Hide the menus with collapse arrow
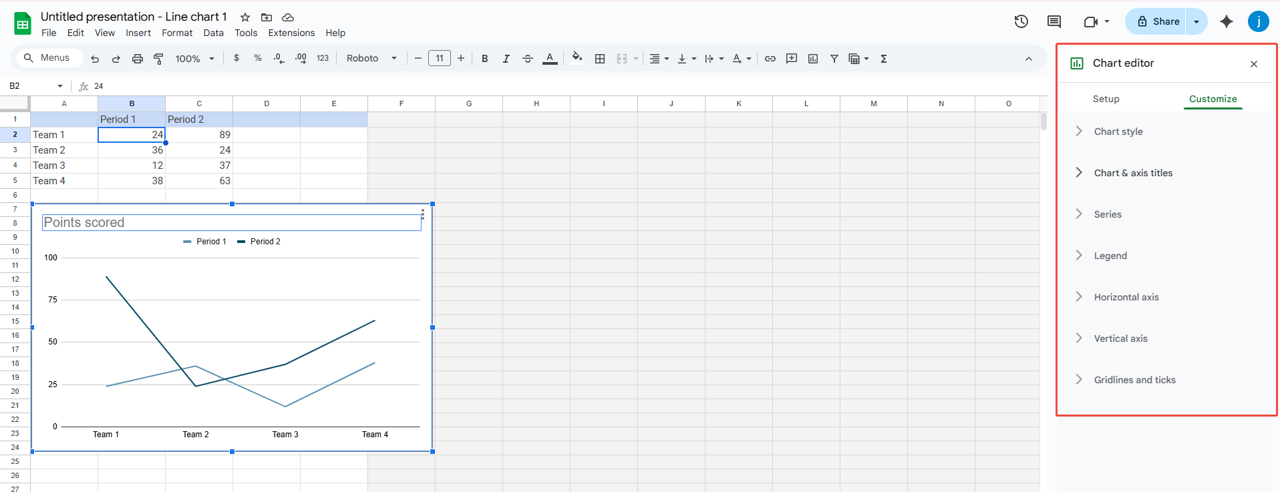Viewport: 1280px width, 492px height. (1029, 59)
